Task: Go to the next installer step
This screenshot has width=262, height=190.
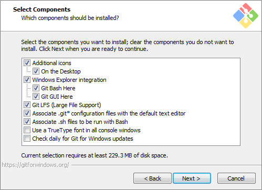Action: pos(192,178)
